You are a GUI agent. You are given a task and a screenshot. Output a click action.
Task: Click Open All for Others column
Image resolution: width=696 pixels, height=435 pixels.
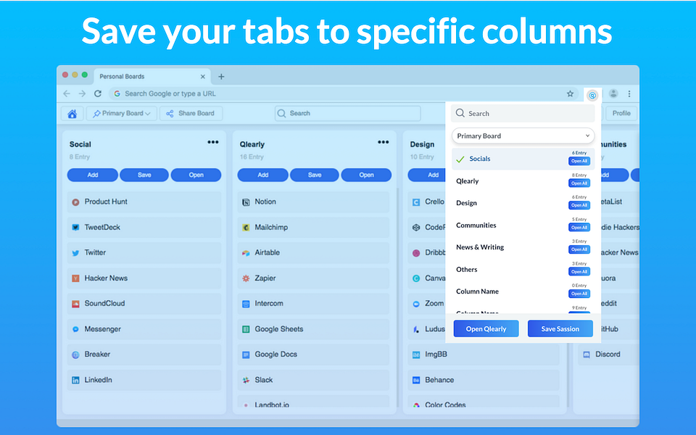[579, 272]
